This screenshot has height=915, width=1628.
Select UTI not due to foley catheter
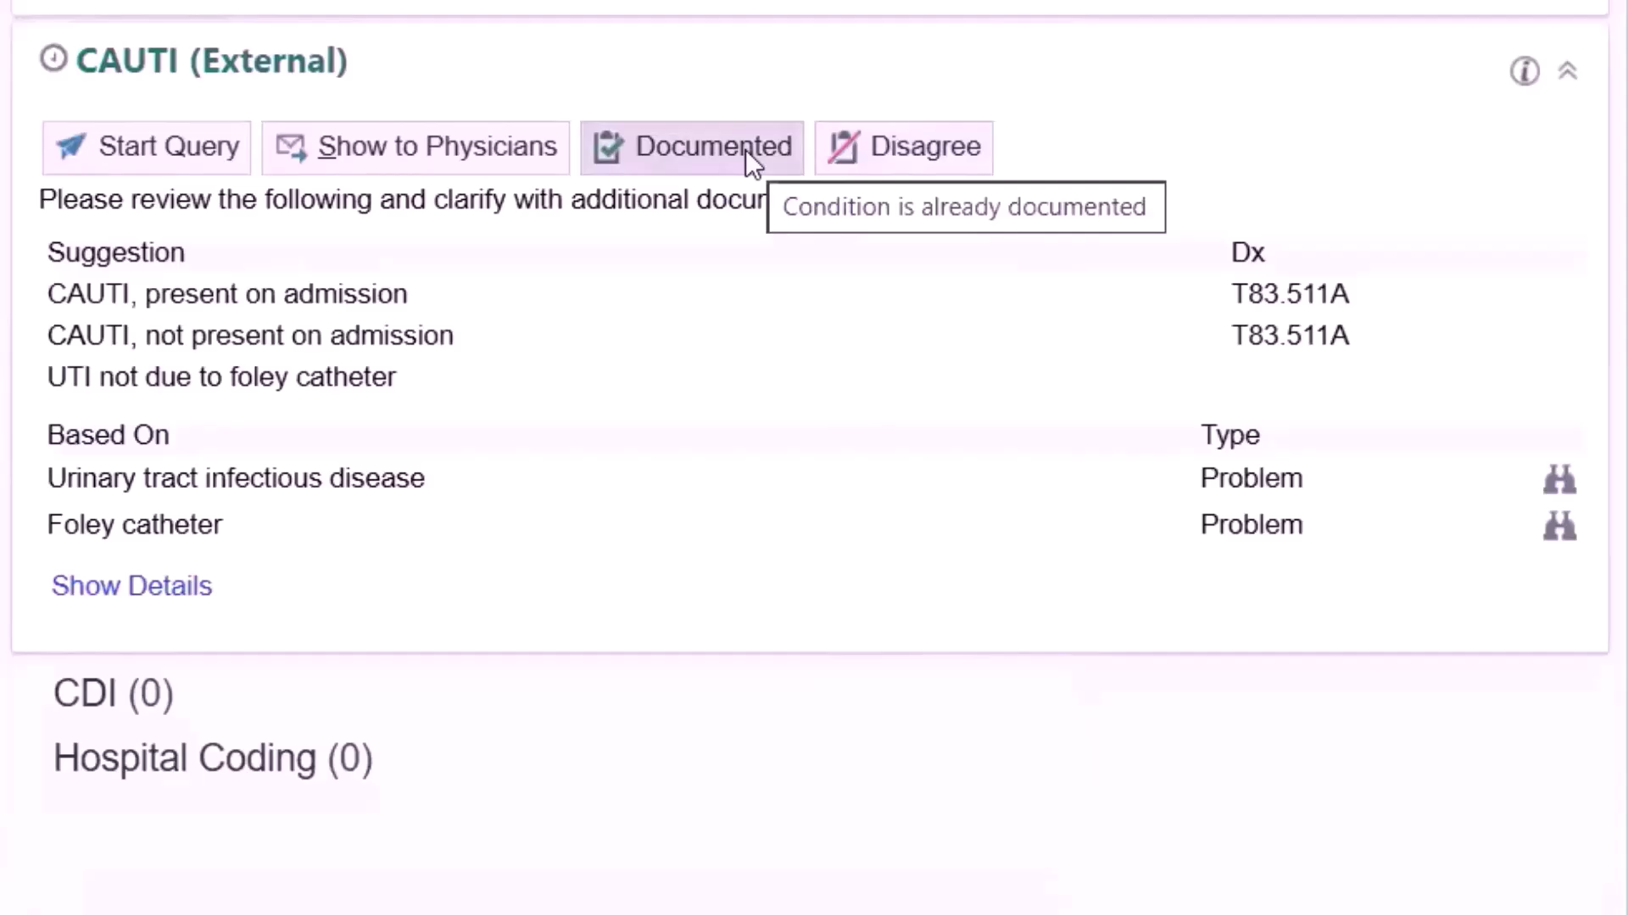coord(221,377)
